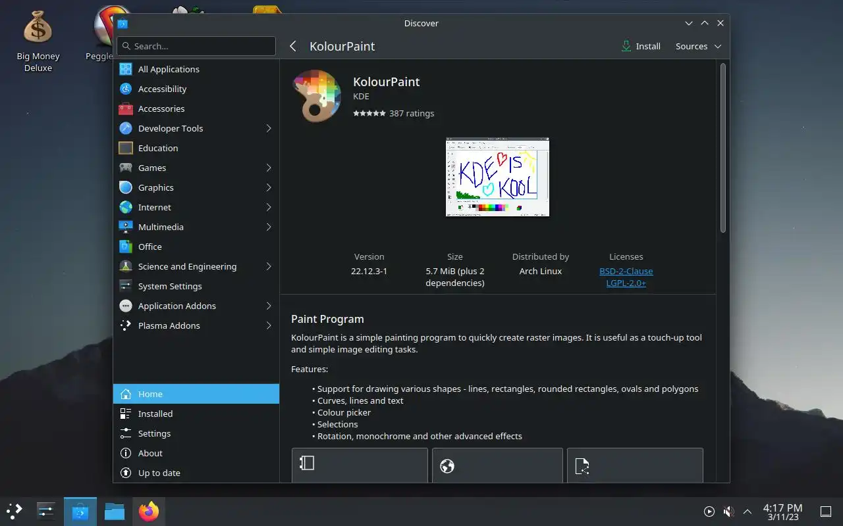This screenshot has width=843, height=526.
Task: Open the Installed apps page
Action: click(196, 414)
